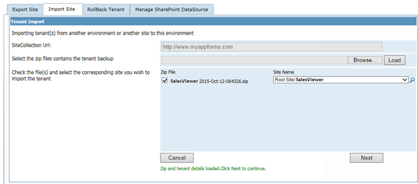This screenshot has width=418, height=184.
Task: Cancel the tenant import
Action: (177, 158)
